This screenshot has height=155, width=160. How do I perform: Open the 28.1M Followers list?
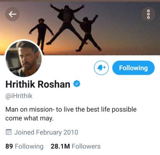point(76,146)
